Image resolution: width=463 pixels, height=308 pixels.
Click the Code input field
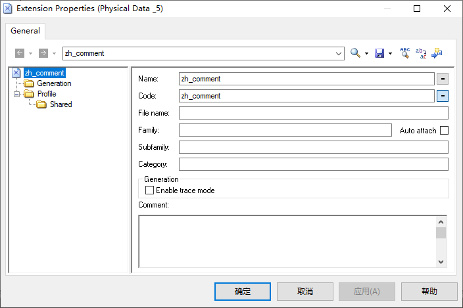click(x=306, y=96)
